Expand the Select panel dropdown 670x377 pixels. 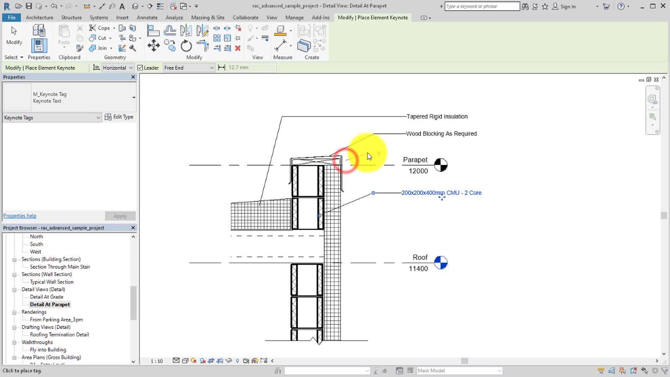14,57
